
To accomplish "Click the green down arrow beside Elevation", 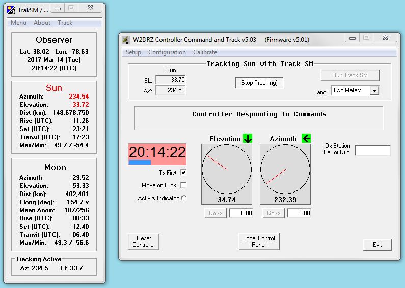I will [x=248, y=138].
